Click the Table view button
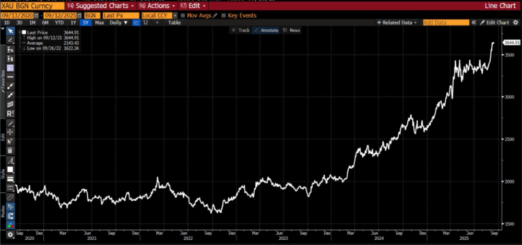 click(x=174, y=23)
